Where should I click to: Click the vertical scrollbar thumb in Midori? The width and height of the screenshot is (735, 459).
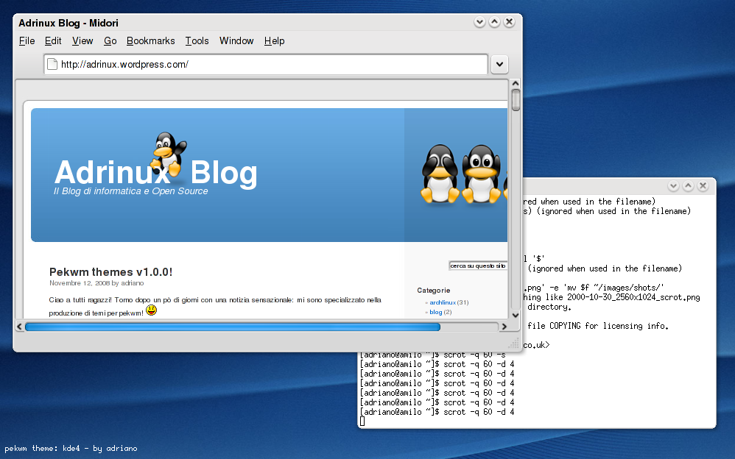[x=516, y=100]
